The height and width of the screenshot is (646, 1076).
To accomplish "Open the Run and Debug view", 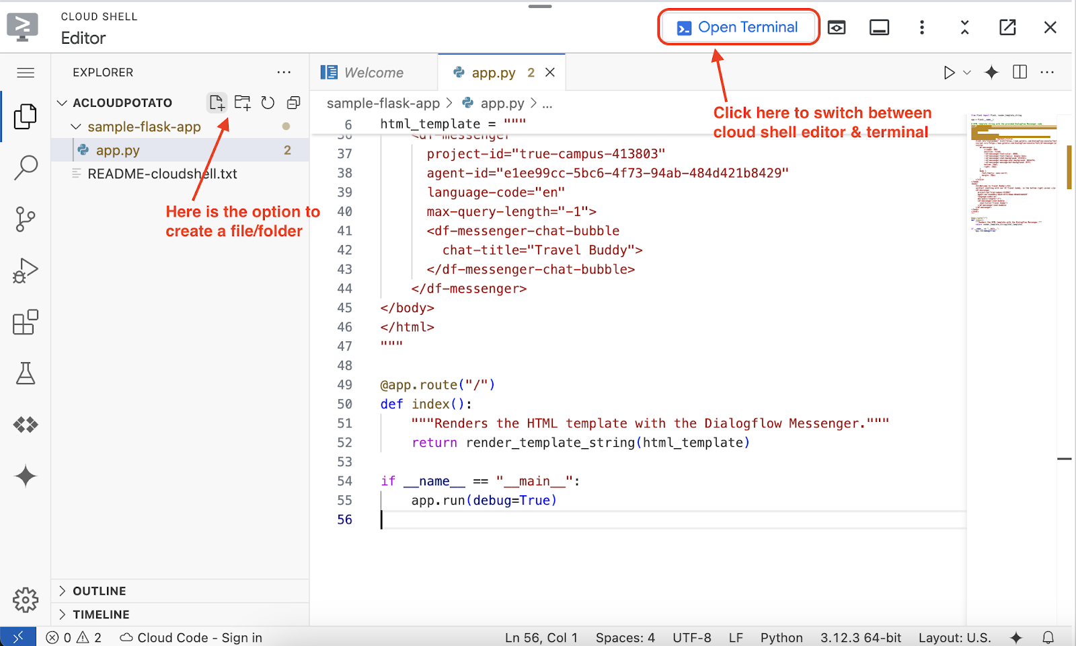I will pyautogui.click(x=26, y=271).
